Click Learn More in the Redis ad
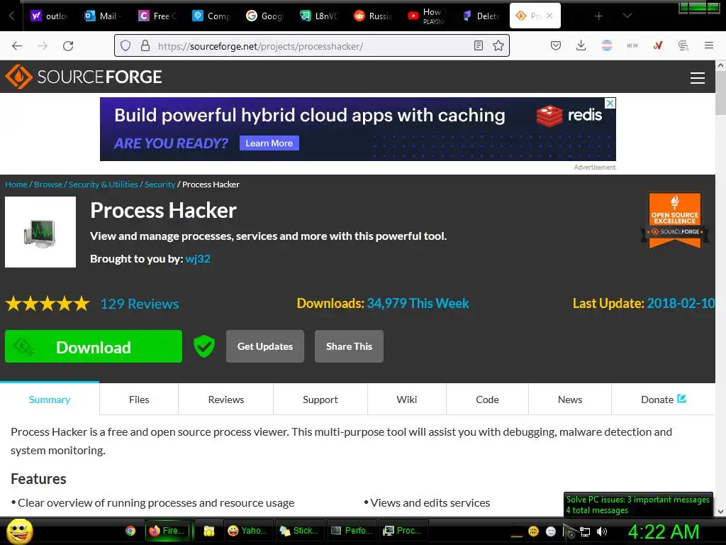 coord(269,143)
